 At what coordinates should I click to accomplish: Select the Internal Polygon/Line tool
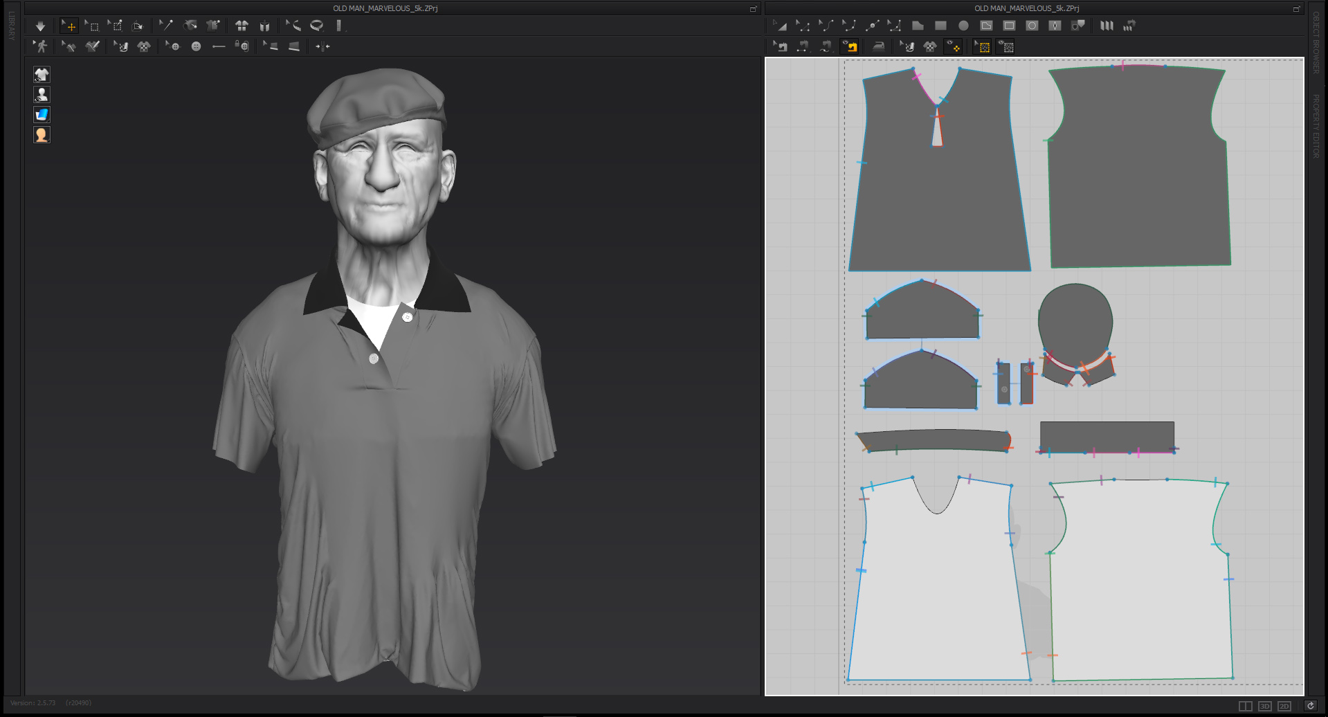tap(986, 26)
